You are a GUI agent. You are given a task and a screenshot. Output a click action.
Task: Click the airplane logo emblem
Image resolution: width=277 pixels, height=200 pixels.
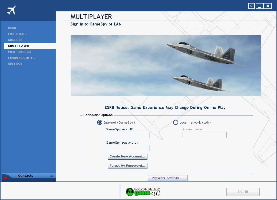tap(11, 9)
